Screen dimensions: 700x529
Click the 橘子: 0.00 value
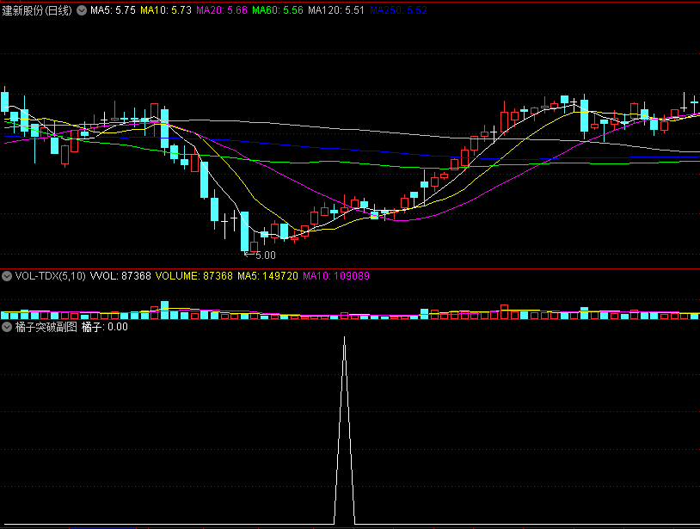(104, 327)
